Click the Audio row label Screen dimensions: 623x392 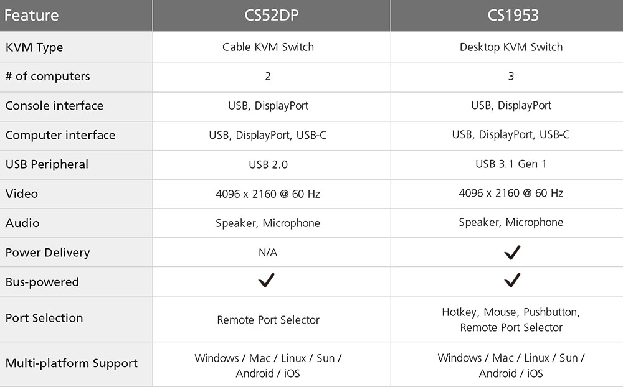click(x=22, y=223)
